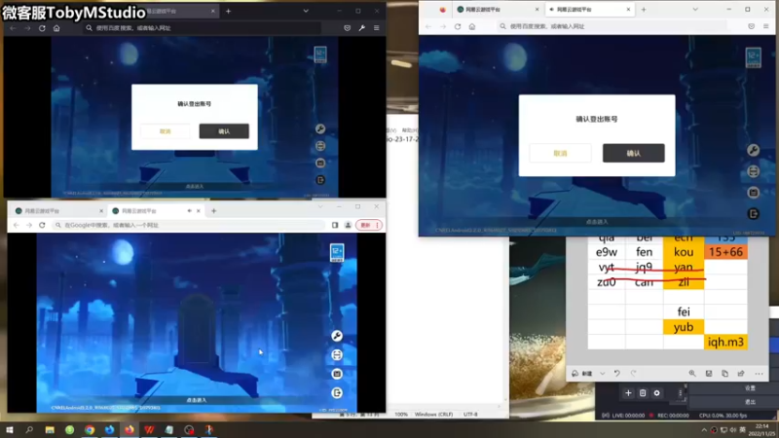
Task: Click the 12+ age rating badge in dark Firefox game
Action: tap(320, 55)
